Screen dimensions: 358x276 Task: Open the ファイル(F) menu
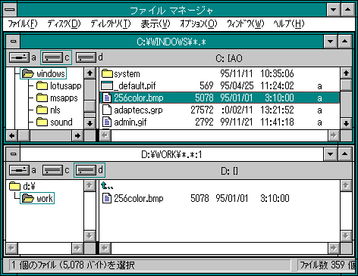[x=23, y=24]
